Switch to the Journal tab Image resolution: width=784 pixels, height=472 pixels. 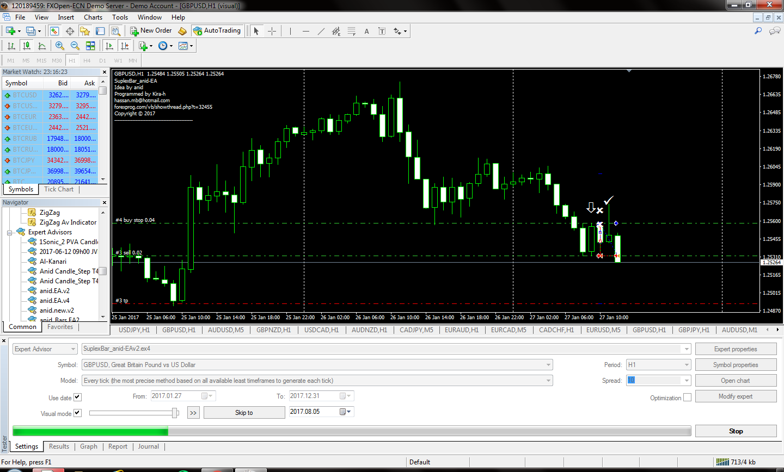148,446
